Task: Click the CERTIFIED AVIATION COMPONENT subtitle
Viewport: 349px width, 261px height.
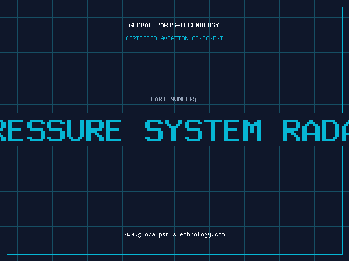Action: tap(174, 38)
